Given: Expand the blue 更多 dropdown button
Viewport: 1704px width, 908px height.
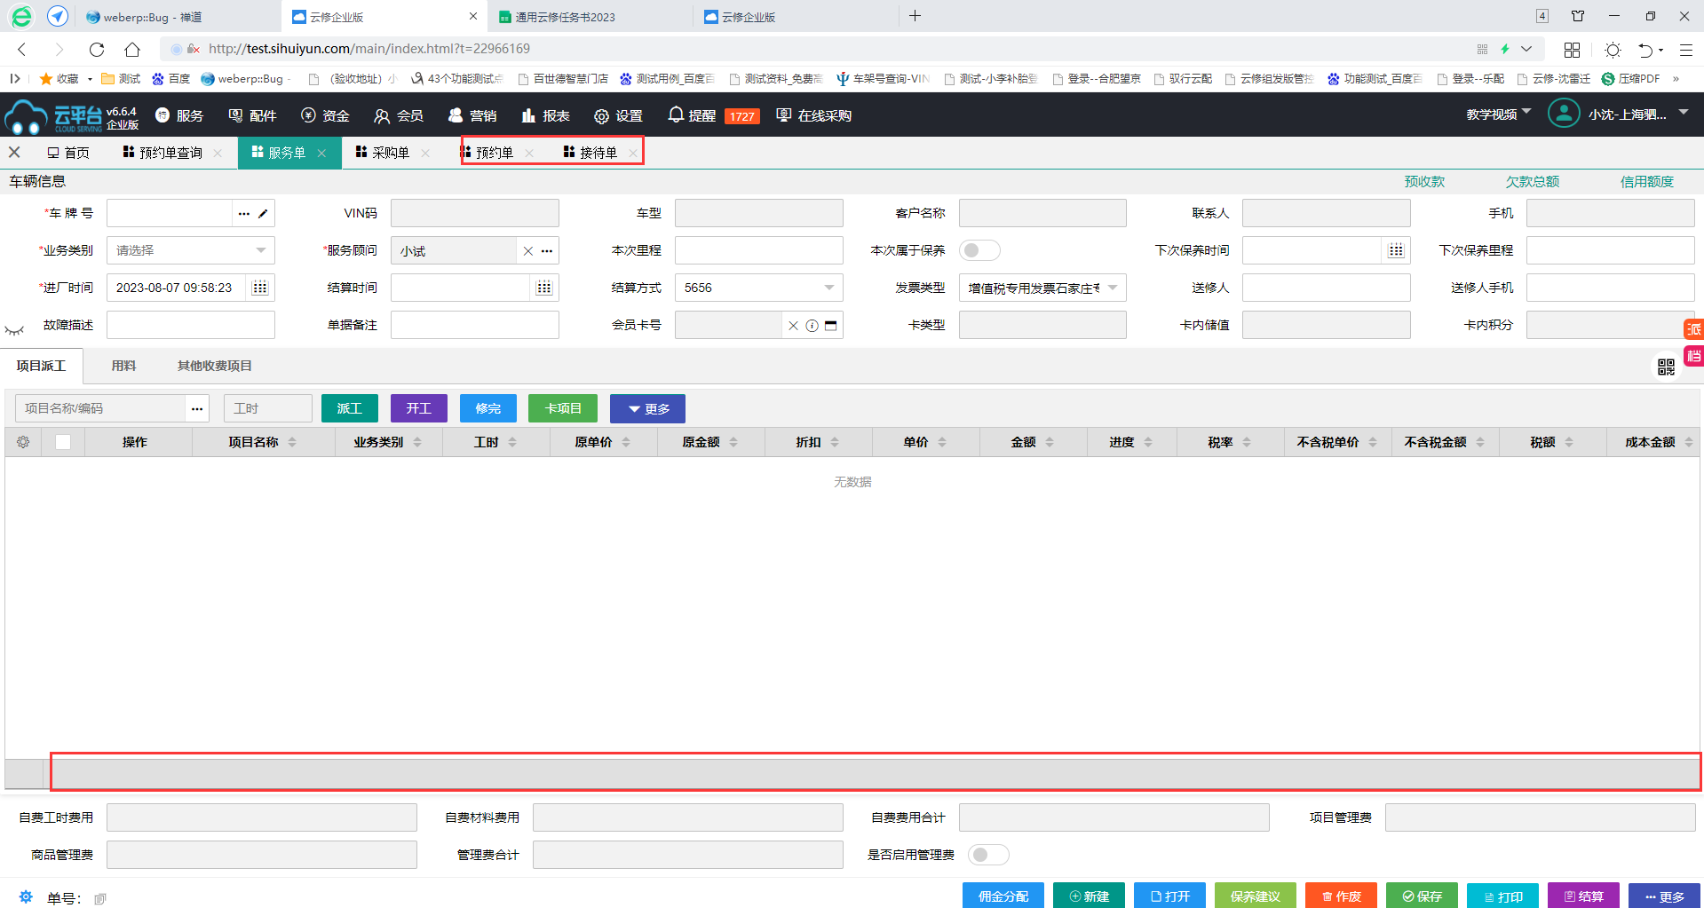Looking at the screenshot, I should coord(647,408).
